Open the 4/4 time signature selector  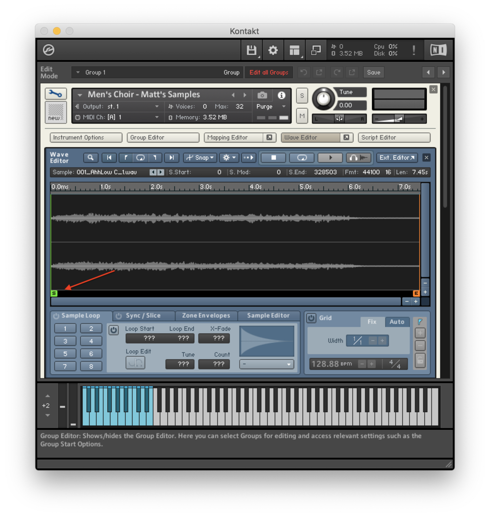[394, 364]
